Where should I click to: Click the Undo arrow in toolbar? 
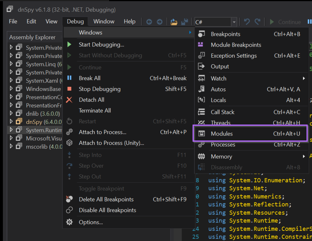[247, 22]
